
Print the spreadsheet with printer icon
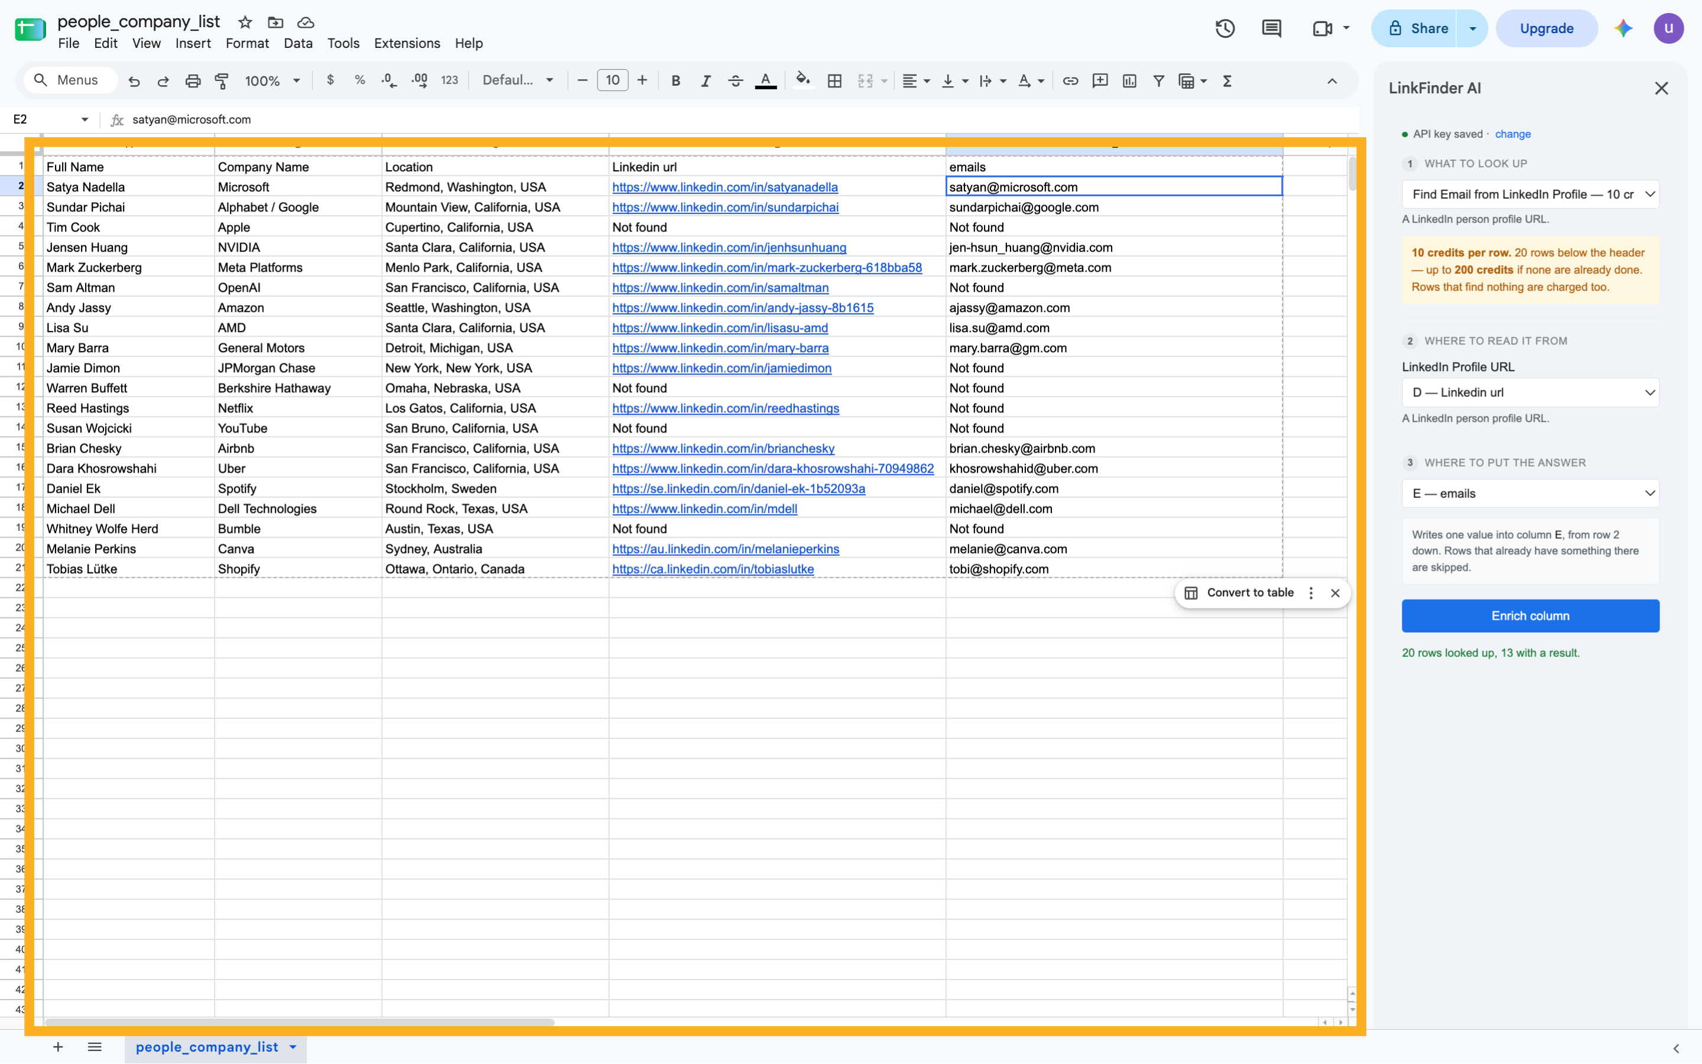192,81
